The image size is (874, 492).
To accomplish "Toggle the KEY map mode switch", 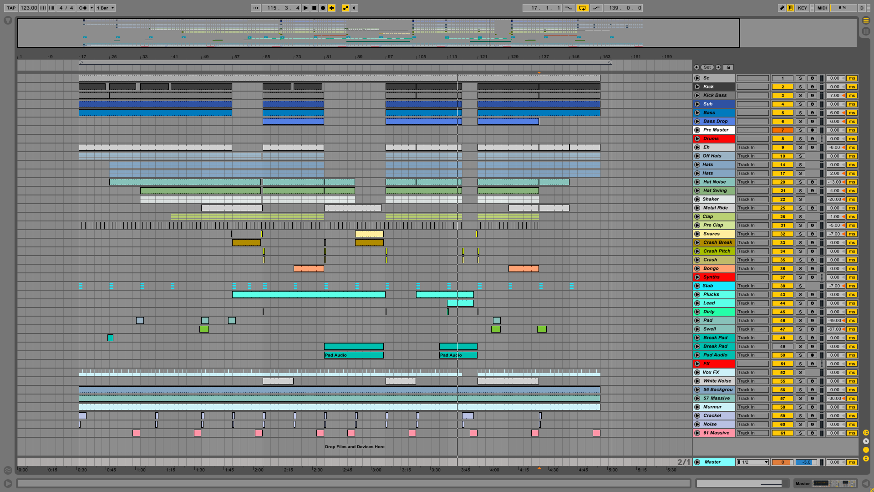I will click(802, 8).
